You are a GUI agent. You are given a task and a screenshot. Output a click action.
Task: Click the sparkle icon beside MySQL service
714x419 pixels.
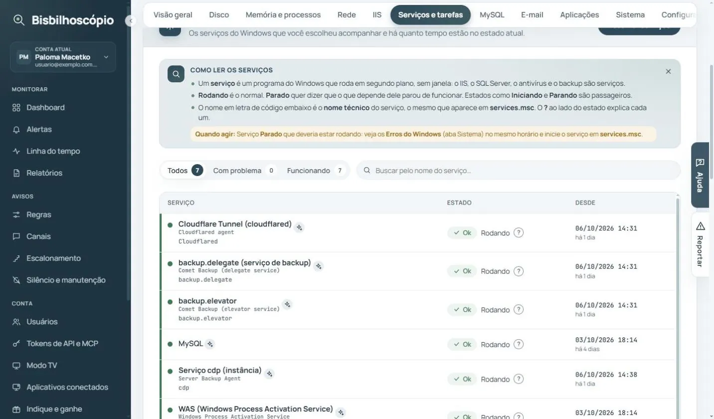(x=210, y=344)
